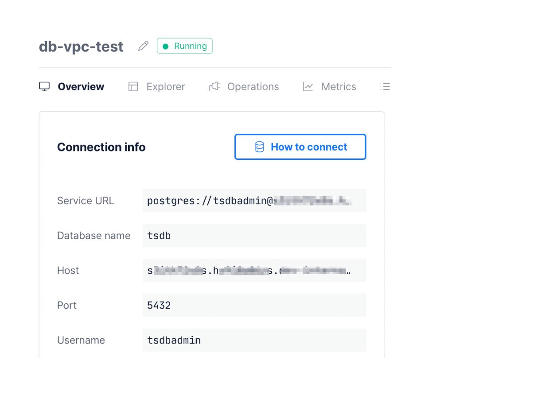This screenshot has width=538, height=402.
Task: Click the Service URL value field
Action: [254, 201]
